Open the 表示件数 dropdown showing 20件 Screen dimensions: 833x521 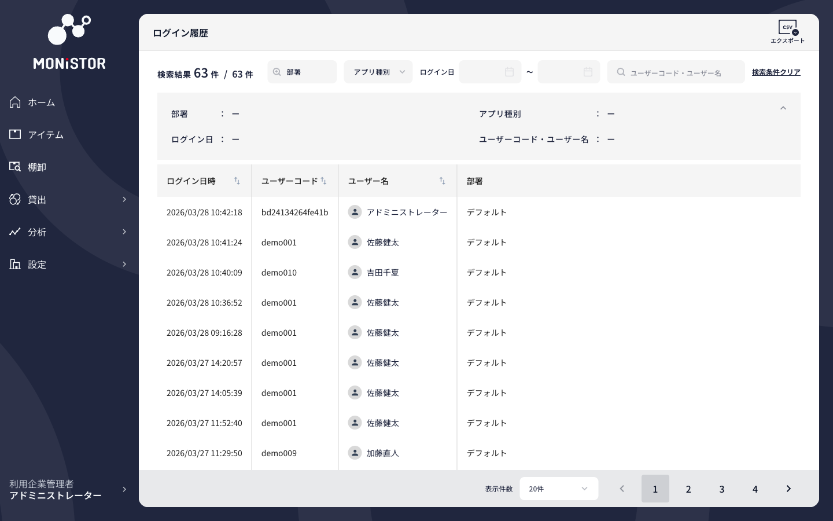[x=559, y=489]
